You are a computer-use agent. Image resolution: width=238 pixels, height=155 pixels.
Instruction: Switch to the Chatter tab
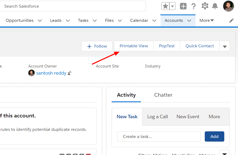click(163, 95)
